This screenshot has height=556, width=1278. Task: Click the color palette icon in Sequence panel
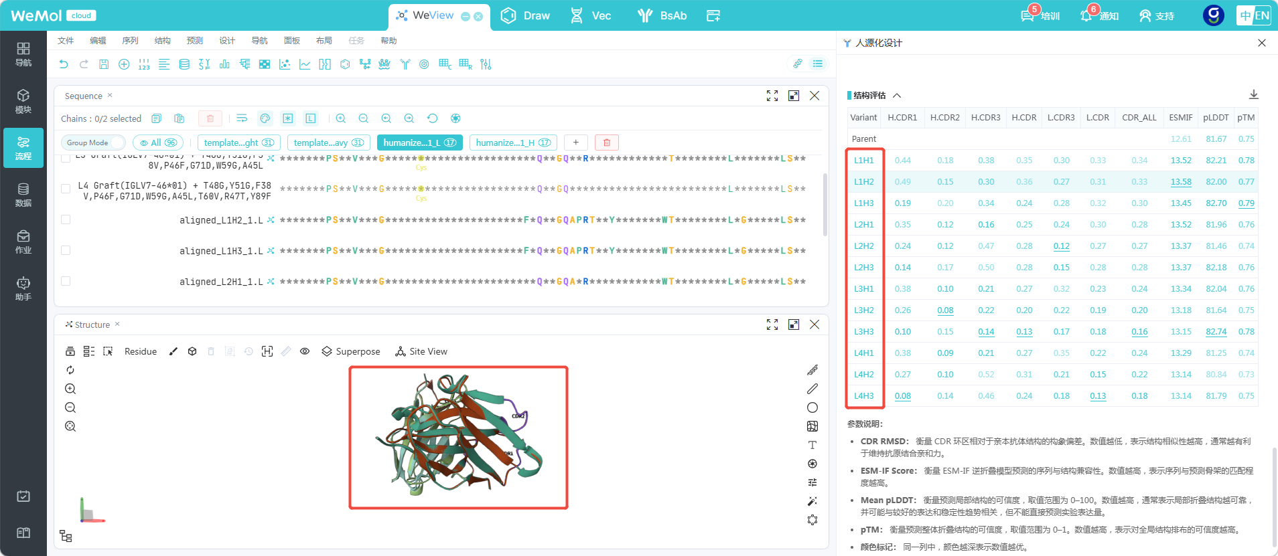pyautogui.click(x=265, y=118)
